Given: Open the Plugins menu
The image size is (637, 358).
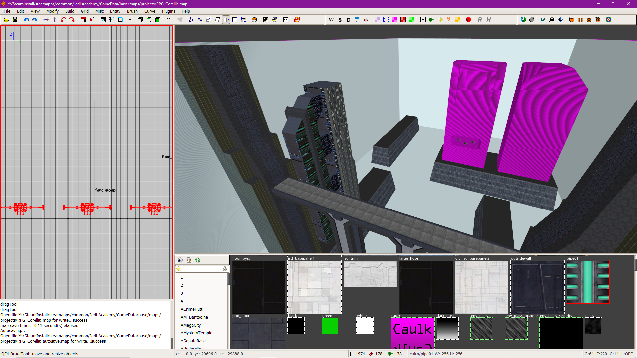Looking at the screenshot, I should (x=169, y=11).
